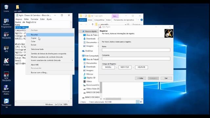Open Notepad Formatar menu

(x=34, y=19)
